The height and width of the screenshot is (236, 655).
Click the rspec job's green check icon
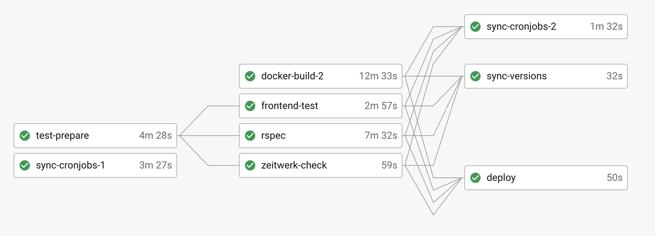point(250,136)
